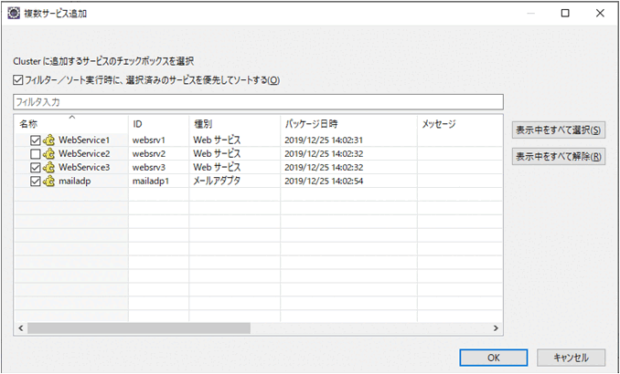
Task: Click the WebService2 service icon
Action: click(48, 154)
